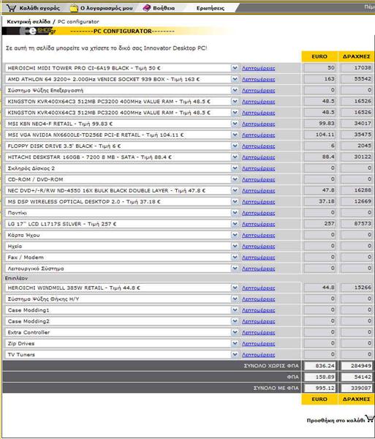375x439 pixels.
Task: Open Ο λογαριασμός μου menu item
Action: pos(106,8)
